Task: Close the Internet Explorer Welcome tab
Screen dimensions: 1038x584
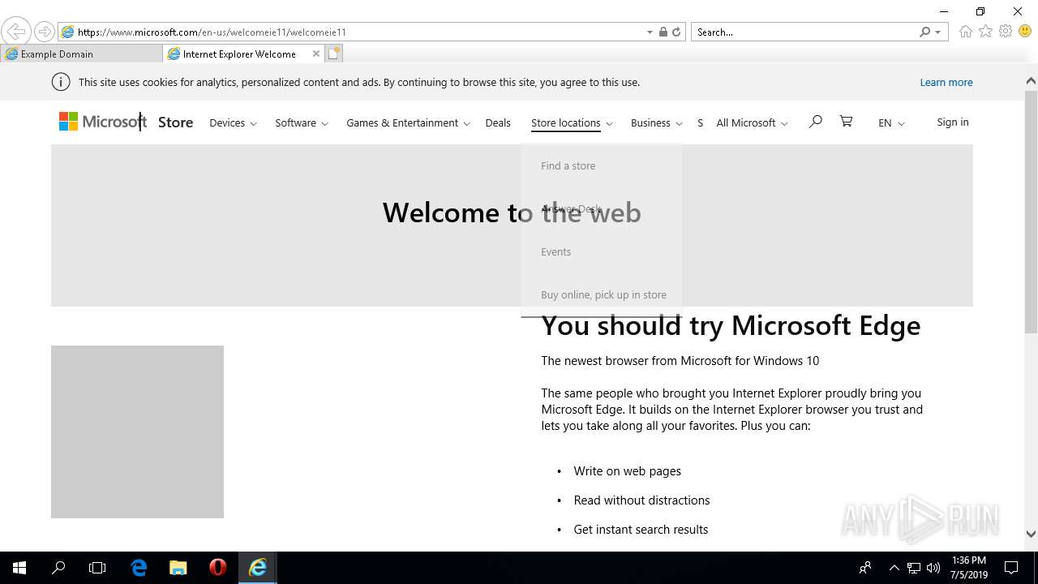Action: 316,54
